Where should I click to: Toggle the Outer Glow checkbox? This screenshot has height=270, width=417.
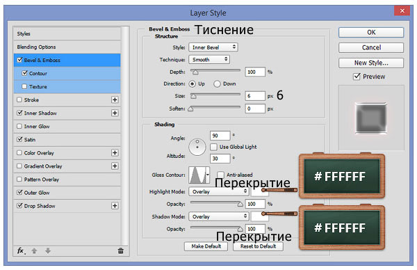point(19,192)
